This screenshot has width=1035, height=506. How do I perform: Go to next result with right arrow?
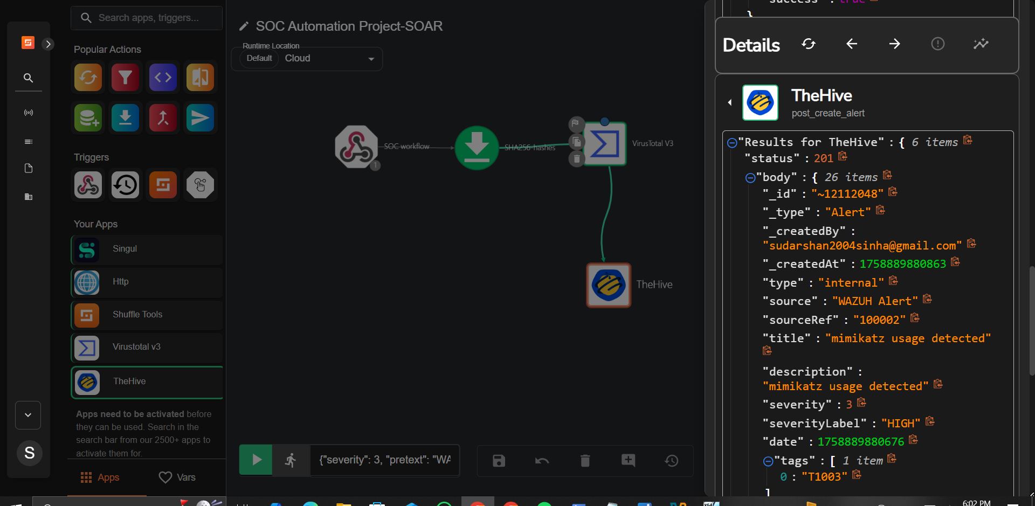coord(895,44)
